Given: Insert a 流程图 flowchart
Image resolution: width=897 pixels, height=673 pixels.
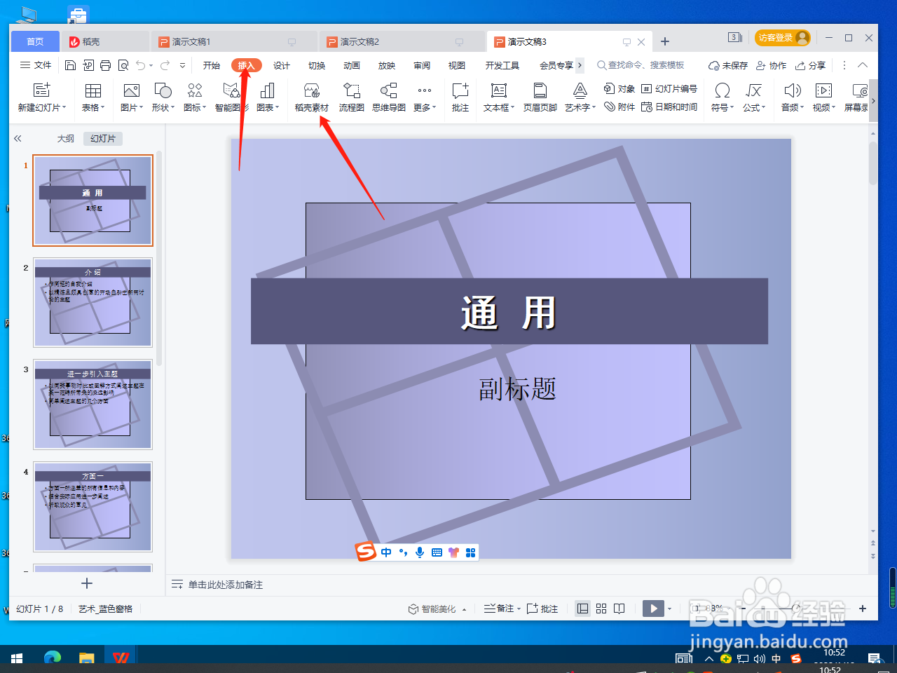Looking at the screenshot, I should coord(350,98).
